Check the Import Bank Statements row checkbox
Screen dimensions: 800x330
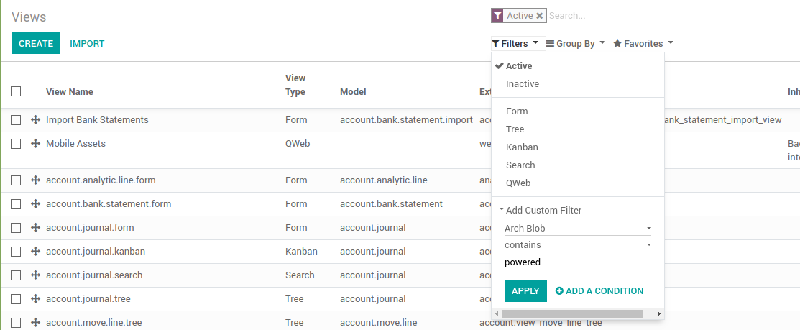pyautogui.click(x=16, y=120)
